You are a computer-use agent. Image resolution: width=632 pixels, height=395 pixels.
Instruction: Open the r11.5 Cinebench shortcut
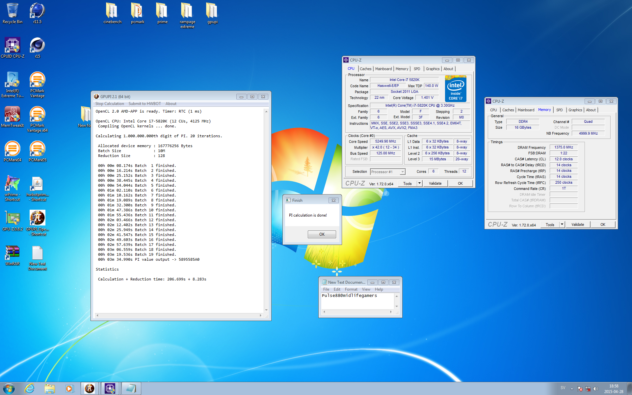click(x=37, y=13)
